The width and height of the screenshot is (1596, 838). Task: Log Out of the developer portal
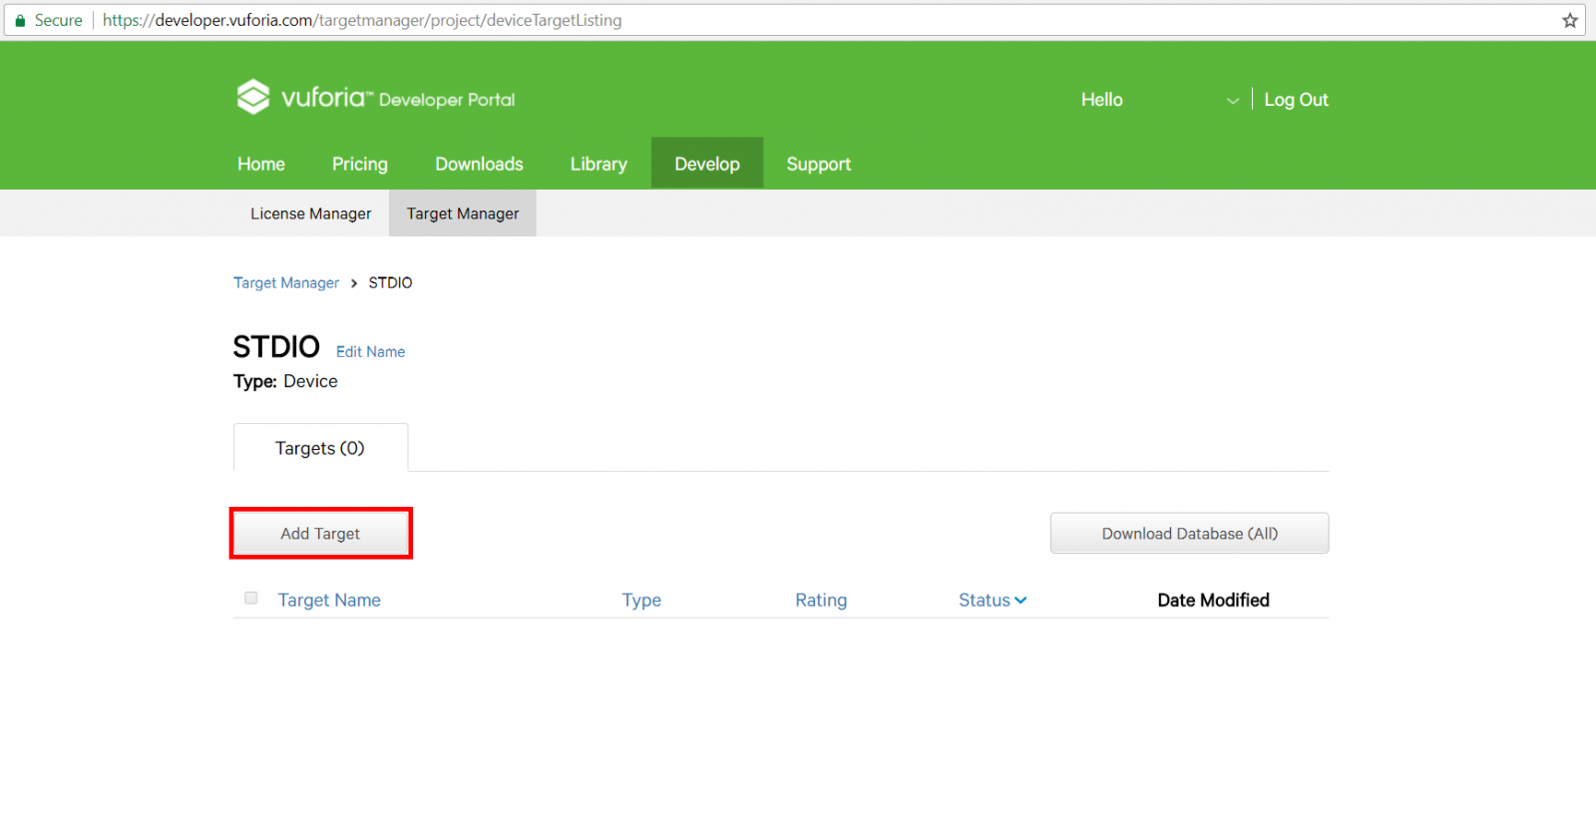click(x=1296, y=100)
